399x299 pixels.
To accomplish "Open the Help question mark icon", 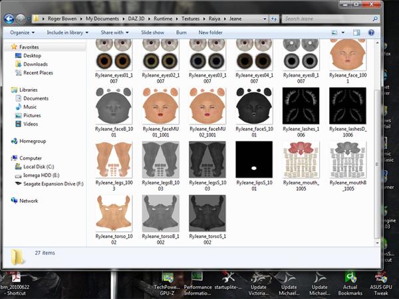I will 371,33.
